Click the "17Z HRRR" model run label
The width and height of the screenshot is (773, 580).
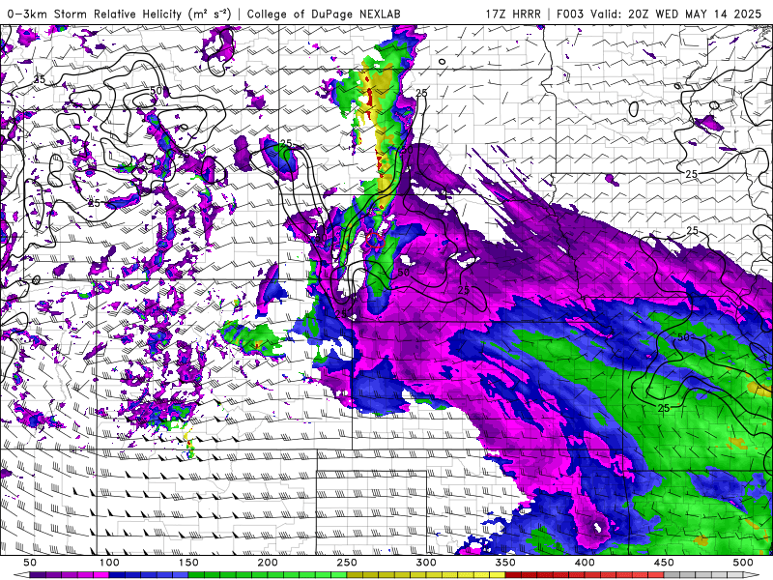coord(513,14)
